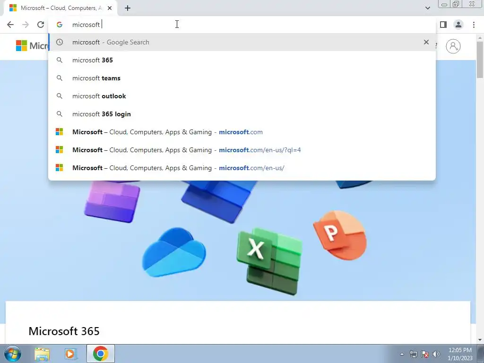Open the Windows Start button
The image size is (484, 363).
[x=13, y=354]
